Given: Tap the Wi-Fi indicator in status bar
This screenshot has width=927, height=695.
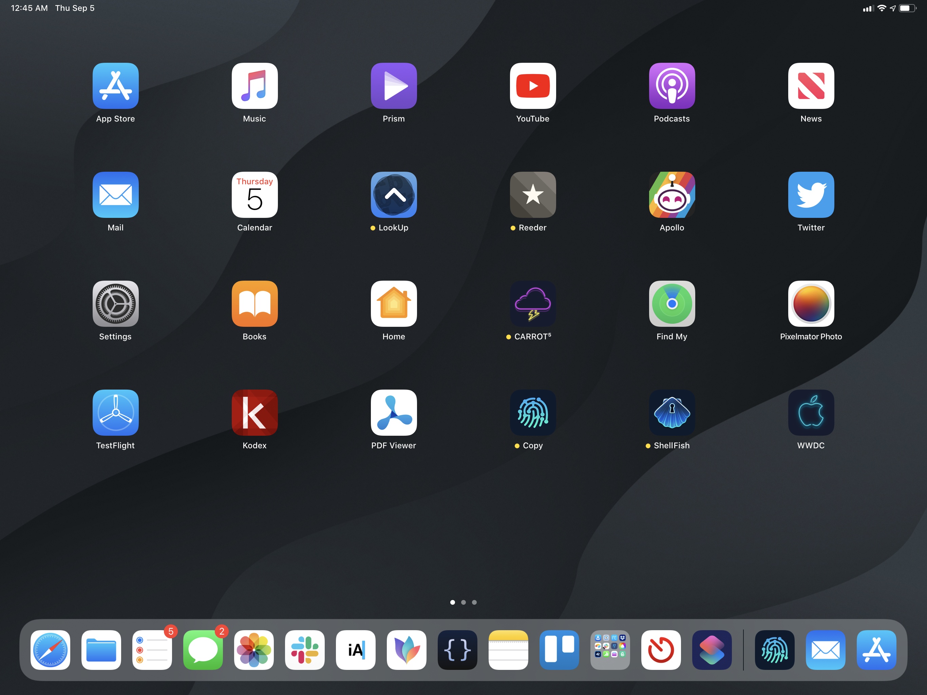Looking at the screenshot, I should (x=882, y=8).
